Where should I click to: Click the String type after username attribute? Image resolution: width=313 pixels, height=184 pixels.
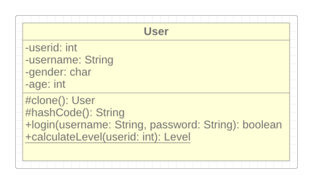99,60
